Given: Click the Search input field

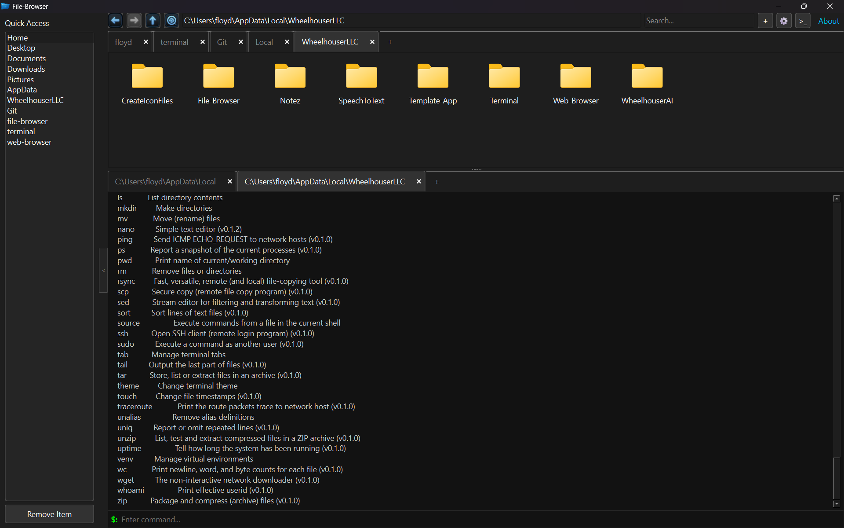Looking at the screenshot, I should click(699, 21).
